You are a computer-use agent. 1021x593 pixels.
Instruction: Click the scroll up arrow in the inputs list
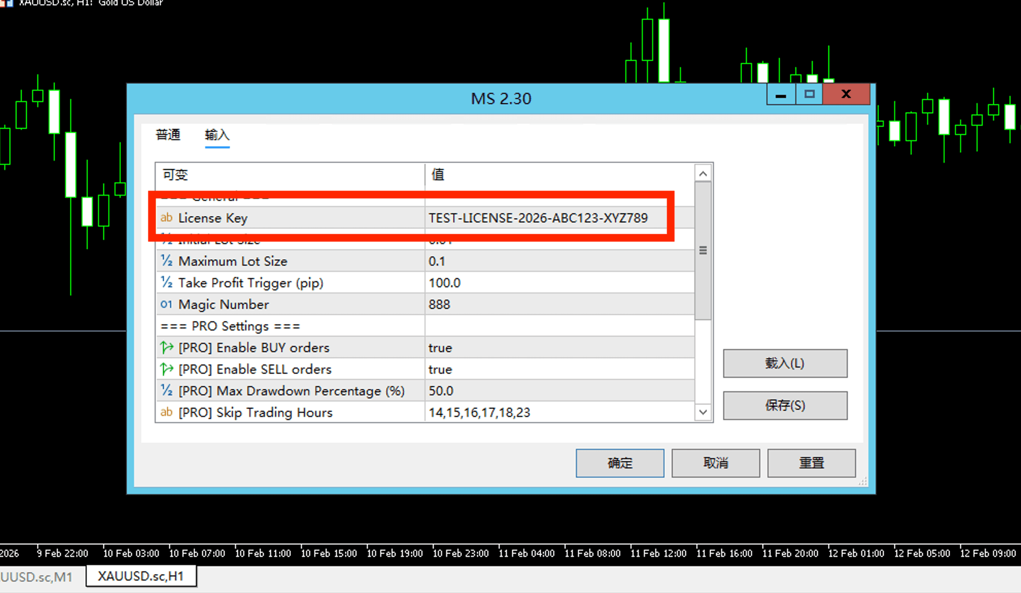pyautogui.click(x=703, y=174)
